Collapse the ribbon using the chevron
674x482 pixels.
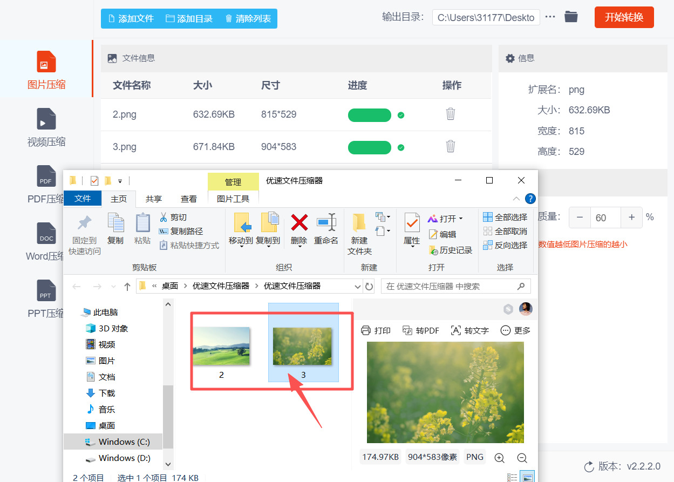coord(516,199)
